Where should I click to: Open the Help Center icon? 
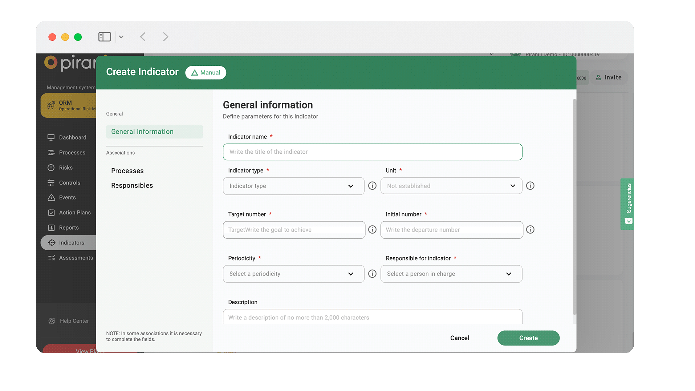[x=52, y=321]
